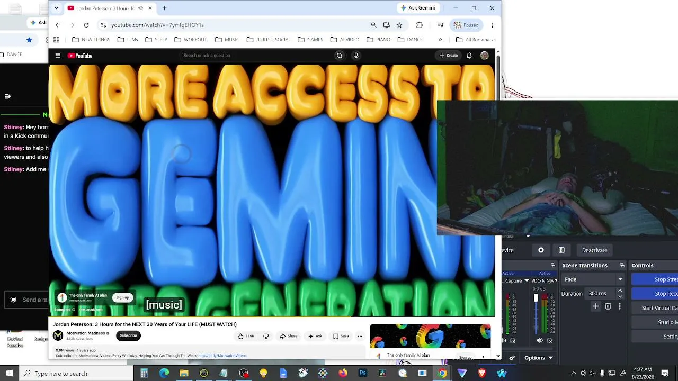Open Photoshop from the taskbar
This screenshot has width=678, height=381.
[362, 374]
